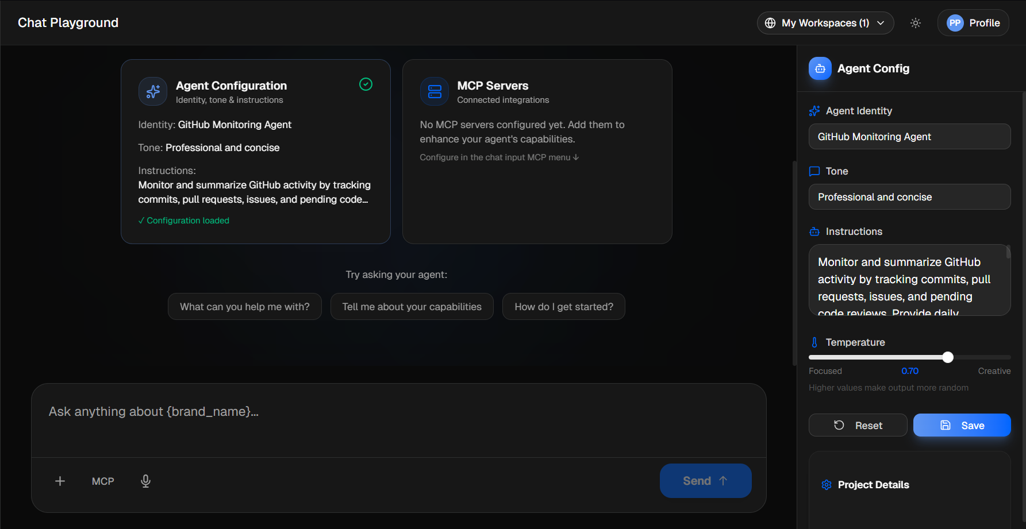
Task: Activate the microphone icon in the chat input
Action: [x=145, y=481]
